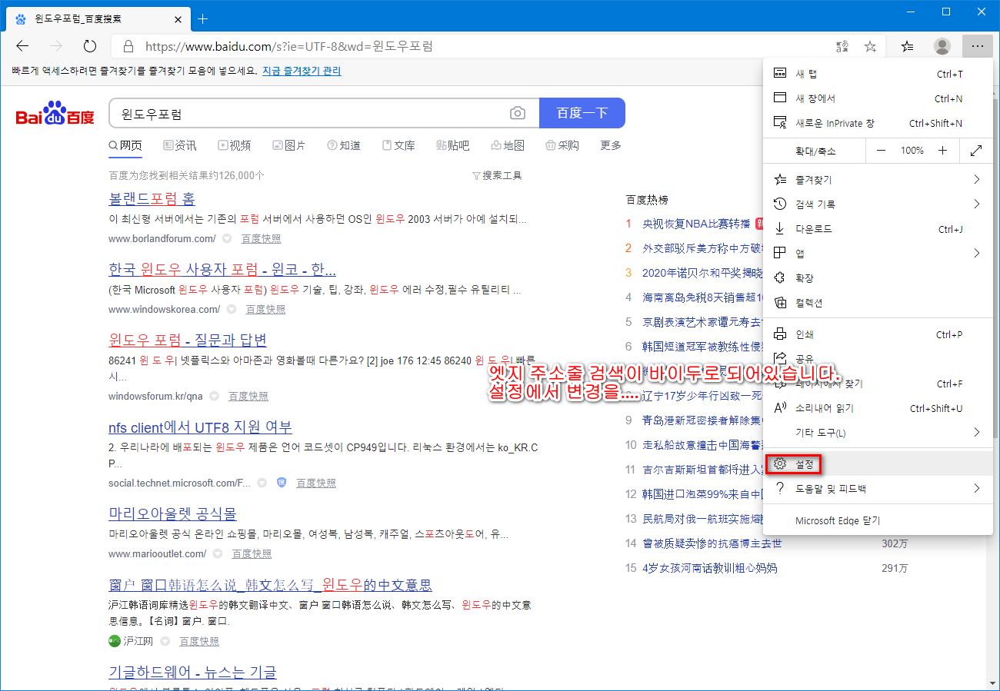
Task: Click the shield icon by social.technet.microsoft.com
Action: click(282, 483)
